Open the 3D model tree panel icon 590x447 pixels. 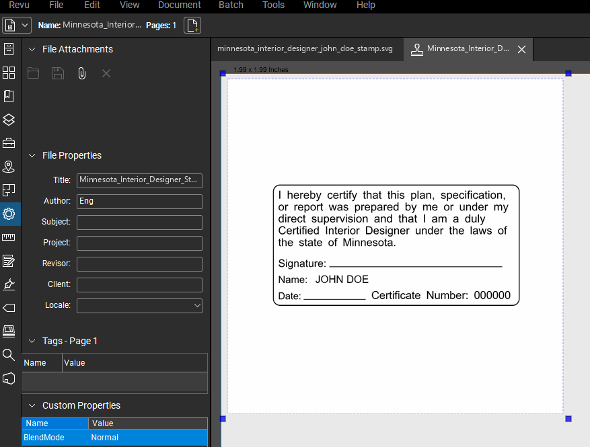point(9,378)
